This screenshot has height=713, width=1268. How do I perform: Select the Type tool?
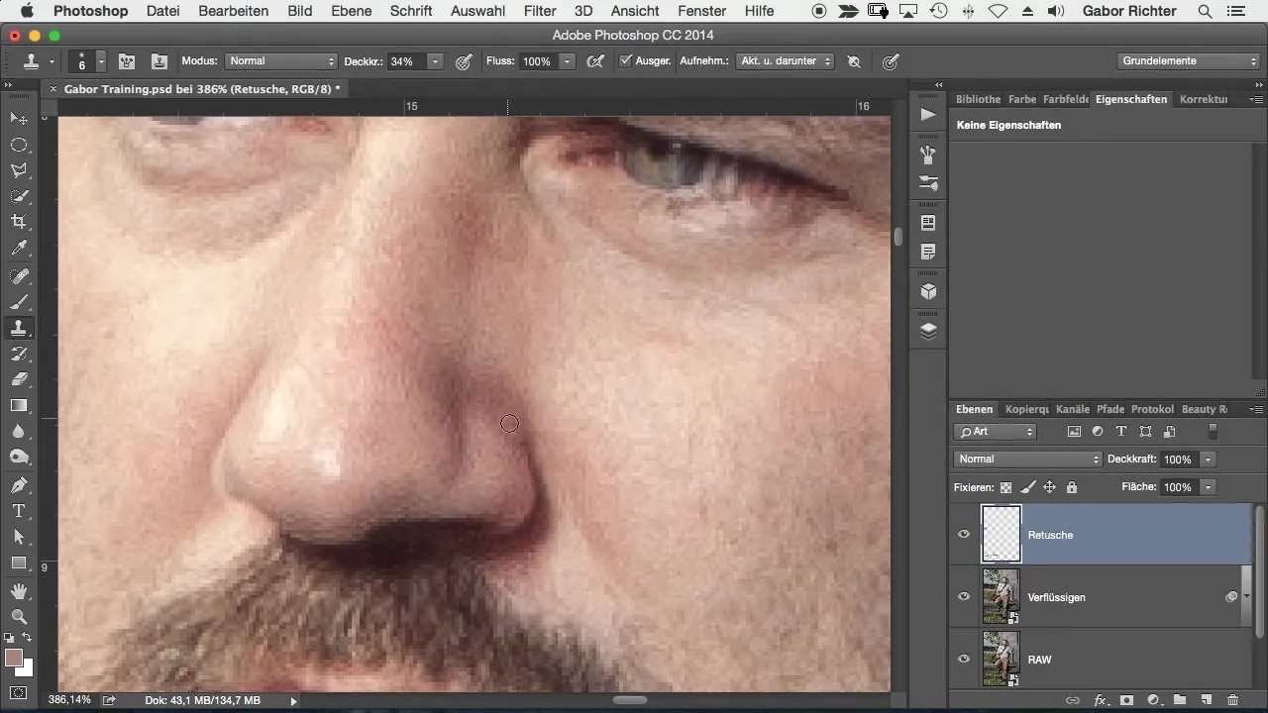(19, 511)
